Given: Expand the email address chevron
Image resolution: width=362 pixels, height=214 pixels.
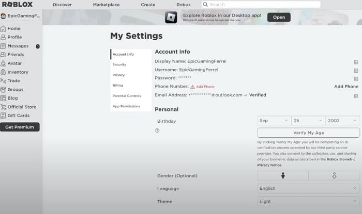Looking at the screenshot, I should coord(246,95).
